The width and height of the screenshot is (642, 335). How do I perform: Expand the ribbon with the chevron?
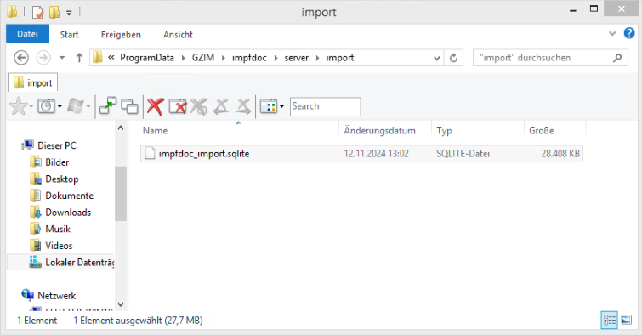(x=612, y=33)
